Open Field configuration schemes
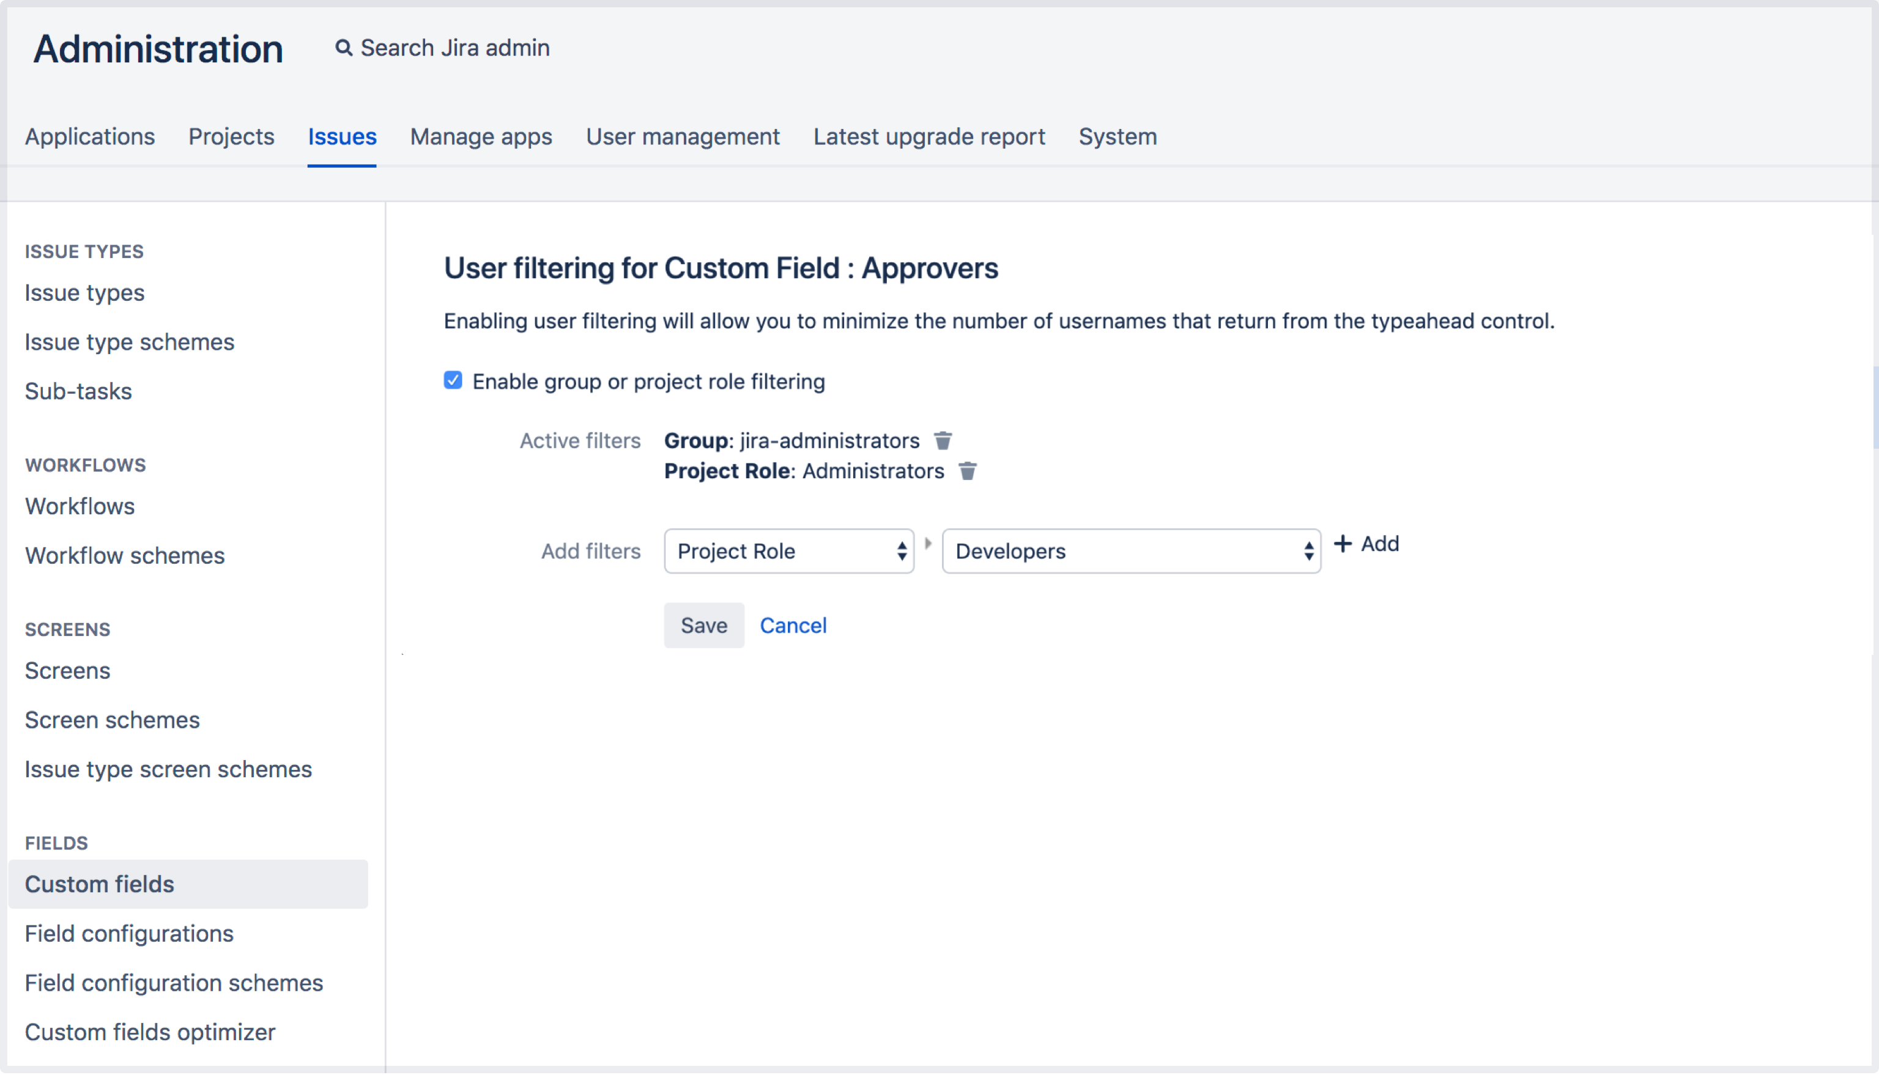The height and width of the screenshot is (1075, 1879). [174, 983]
